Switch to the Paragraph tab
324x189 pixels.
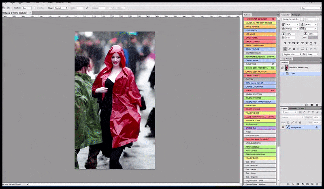click(297, 15)
